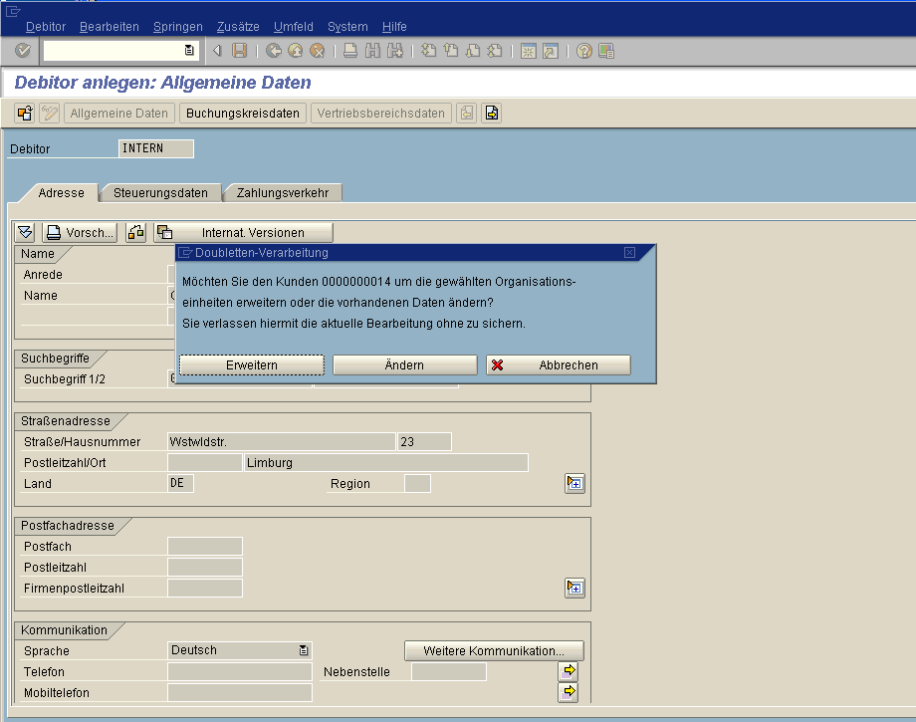Image resolution: width=916 pixels, height=722 pixels.
Task: Click the next page document icon in application toolbar
Action: click(x=492, y=113)
